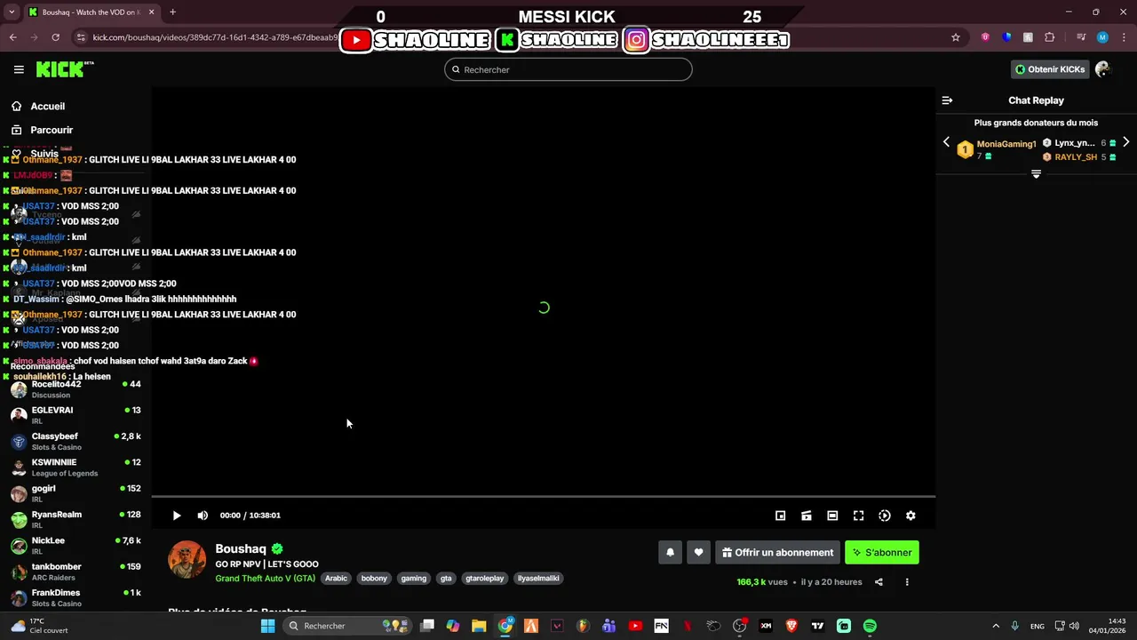Share the video
1137x640 pixels.
click(879, 582)
